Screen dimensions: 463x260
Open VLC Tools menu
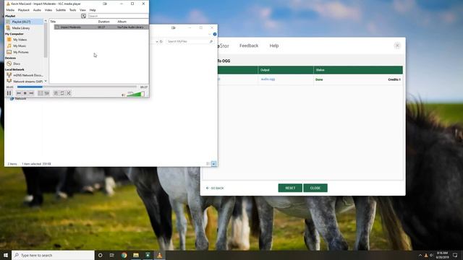click(x=72, y=10)
